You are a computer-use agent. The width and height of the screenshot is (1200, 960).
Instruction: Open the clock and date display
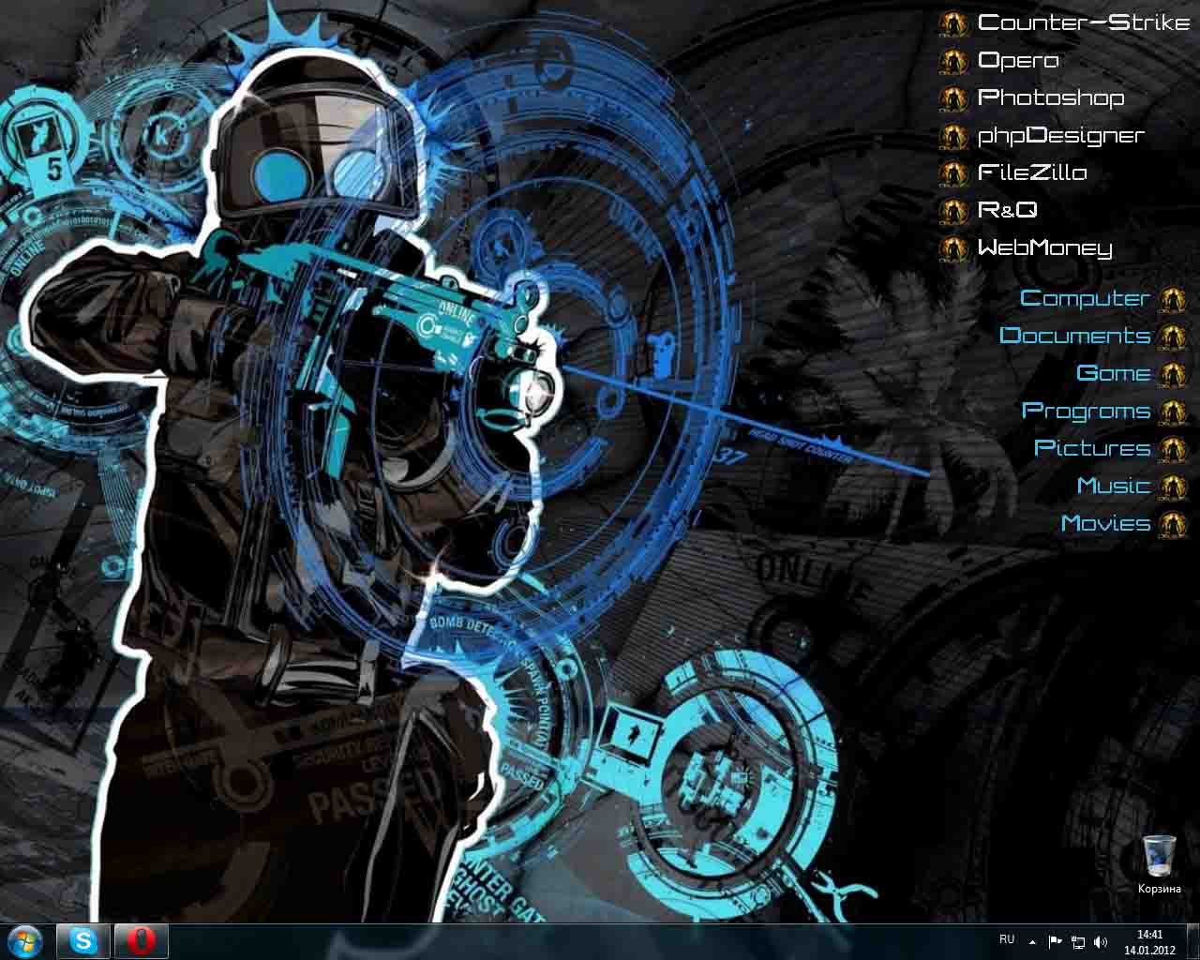point(1149,941)
